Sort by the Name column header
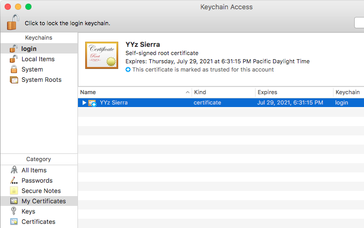The height and width of the screenshot is (228, 364). click(88, 92)
